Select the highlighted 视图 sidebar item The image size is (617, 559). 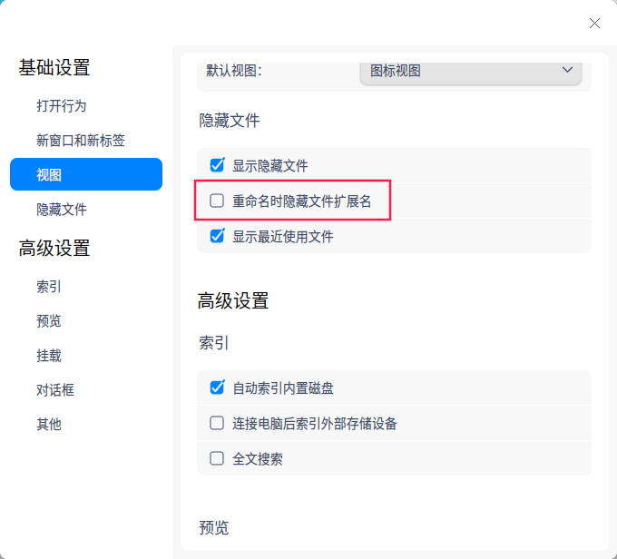(x=86, y=174)
